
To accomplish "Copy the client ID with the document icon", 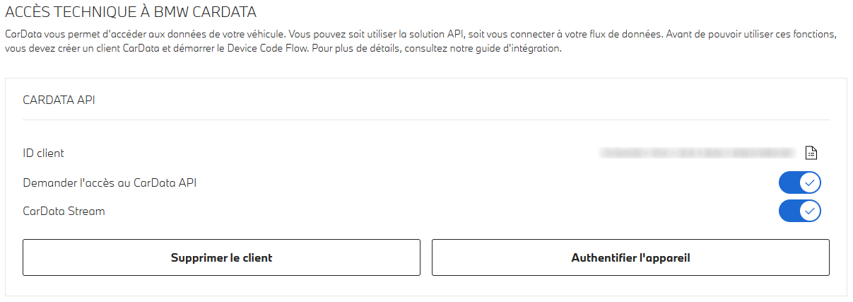I will pos(811,153).
